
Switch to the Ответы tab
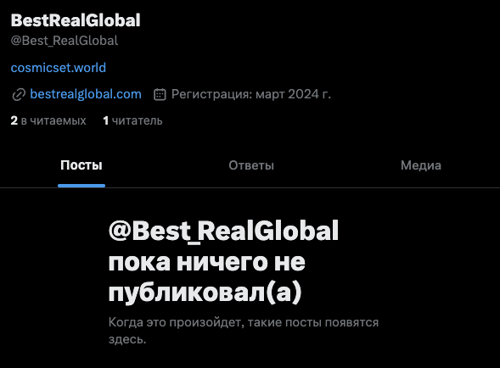coord(251,165)
